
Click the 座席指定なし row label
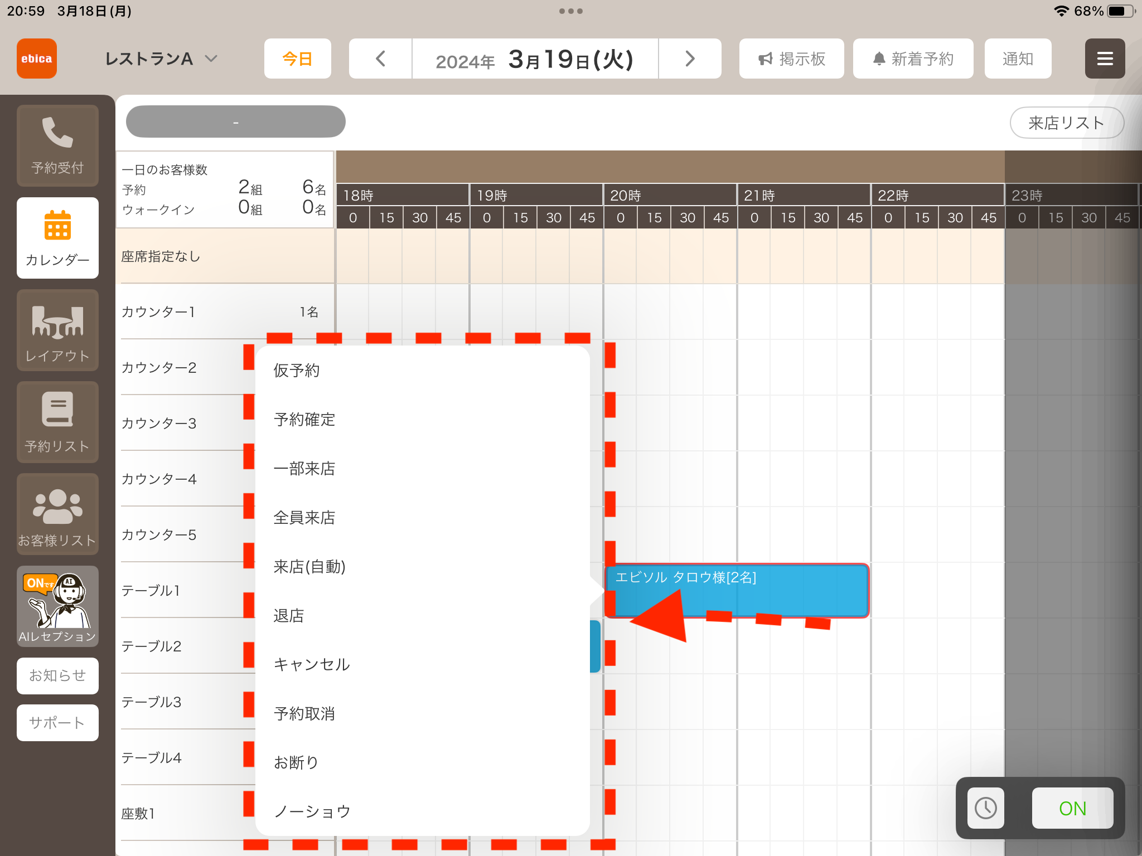click(x=161, y=256)
